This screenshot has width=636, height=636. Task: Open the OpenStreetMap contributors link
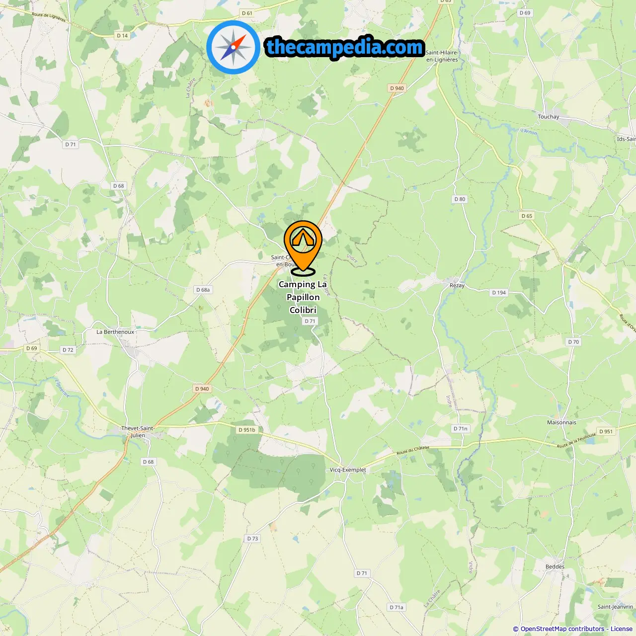[562, 629]
